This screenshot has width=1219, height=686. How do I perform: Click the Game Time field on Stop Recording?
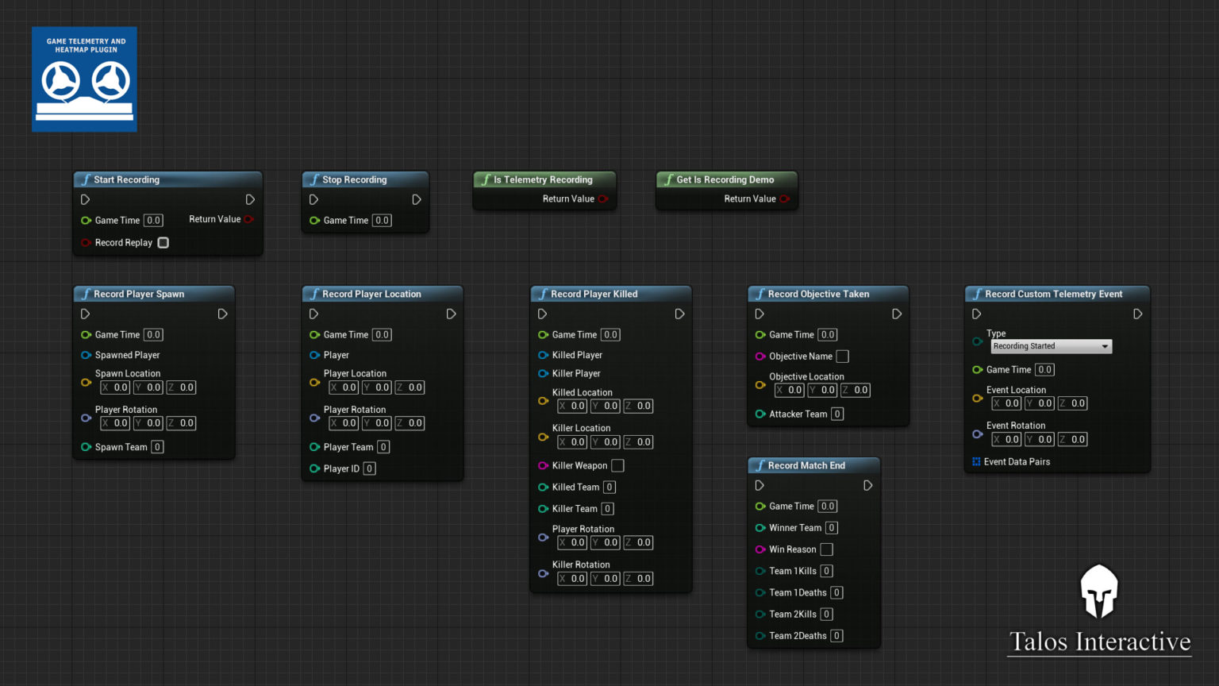(382, 220)
